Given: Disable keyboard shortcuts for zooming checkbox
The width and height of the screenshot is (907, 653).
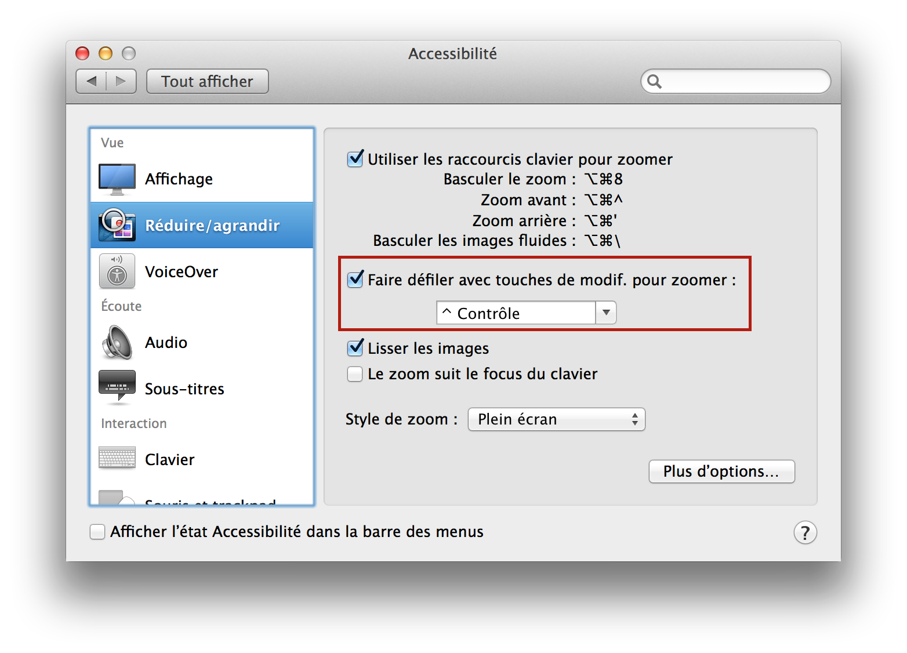Looking at the screenshot, I should click(355, 159).
